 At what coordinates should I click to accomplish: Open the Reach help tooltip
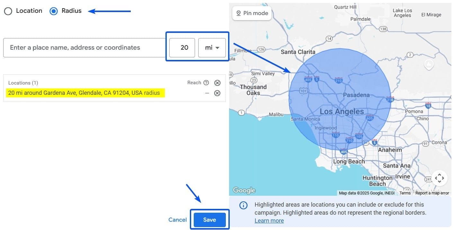pyautogui.click(x=206, y=83)
